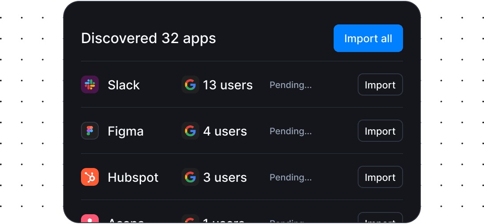
Task: Click the Slack app icon
Action: point(90,85)
